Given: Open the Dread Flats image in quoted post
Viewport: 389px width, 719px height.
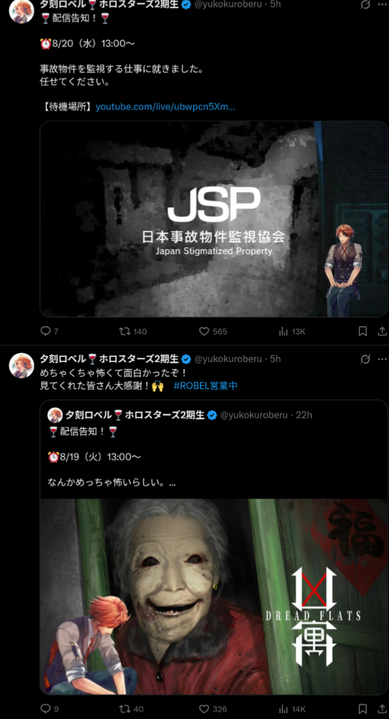Looking at the screenshot, I should coord(214,596).
